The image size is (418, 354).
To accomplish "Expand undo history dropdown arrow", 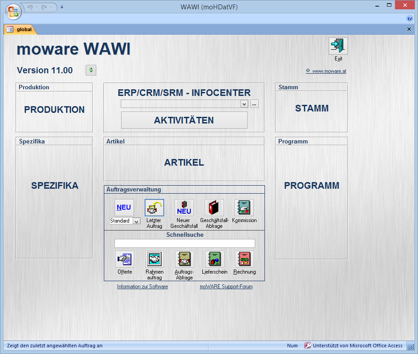I will pyautogui.click(x=36, y=8).
